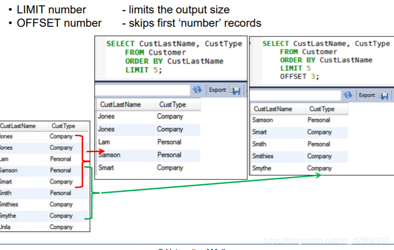Select 'Samson' cell in OFFSET 3 result

(262, 120)
